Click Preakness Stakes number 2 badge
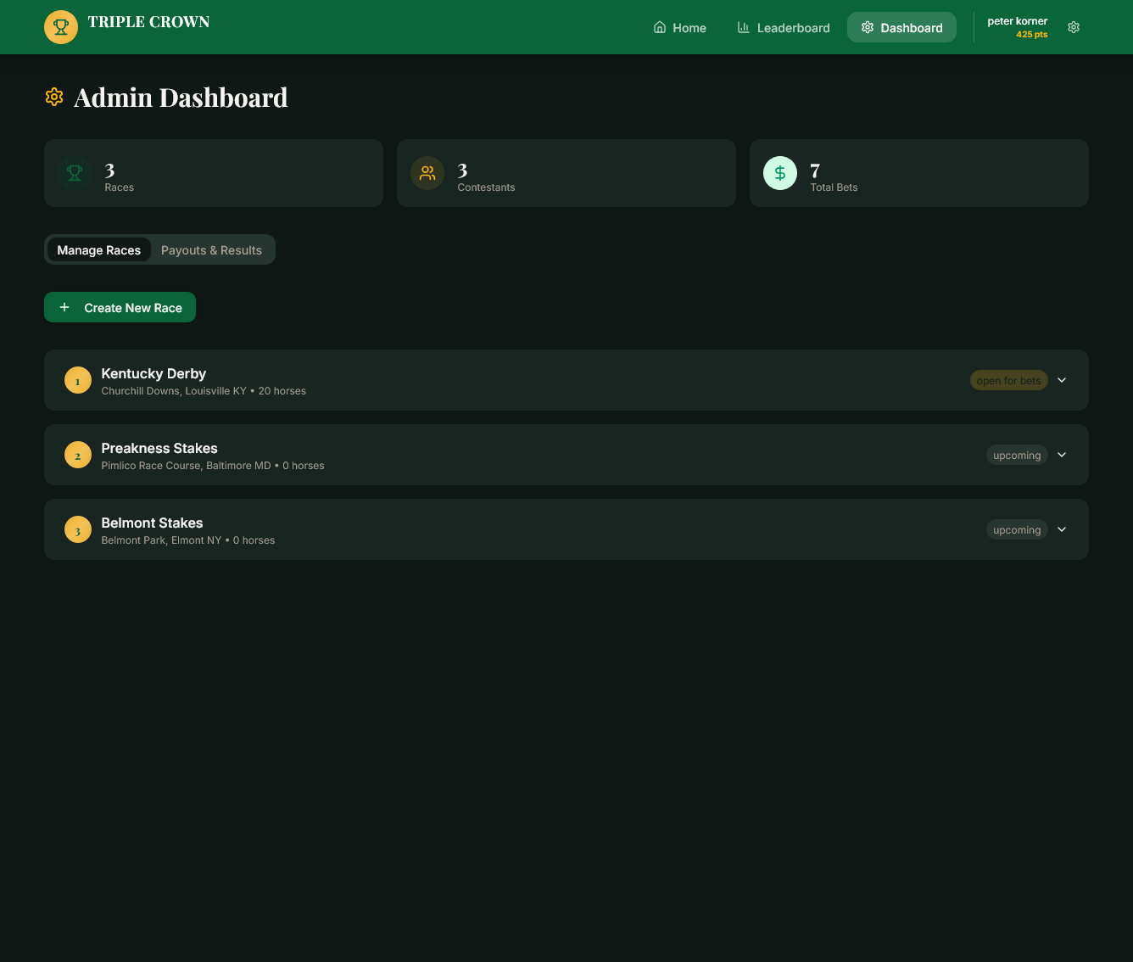Image resolution: width=1133 pixels, height=962 pixels. coord(78,455)
